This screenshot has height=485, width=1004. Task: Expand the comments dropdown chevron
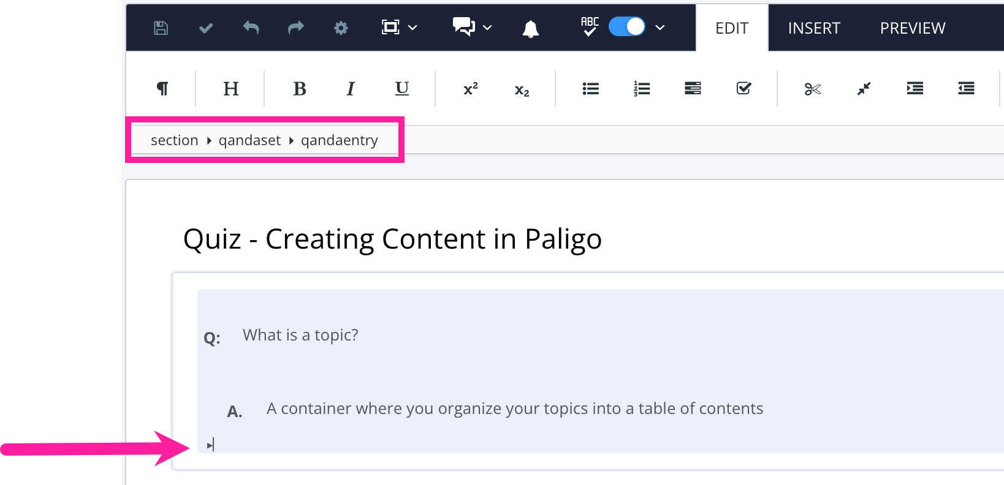487,28
